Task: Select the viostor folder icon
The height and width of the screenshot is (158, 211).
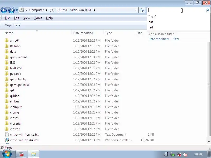Action: 7,129
